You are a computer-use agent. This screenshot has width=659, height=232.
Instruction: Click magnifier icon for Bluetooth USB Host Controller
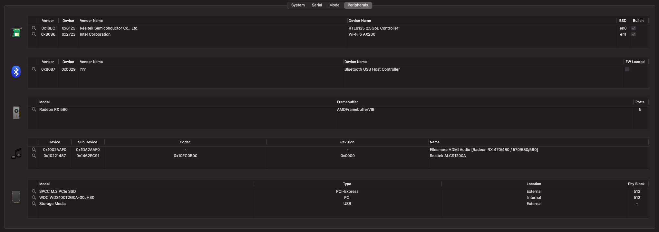pos(34,69)
